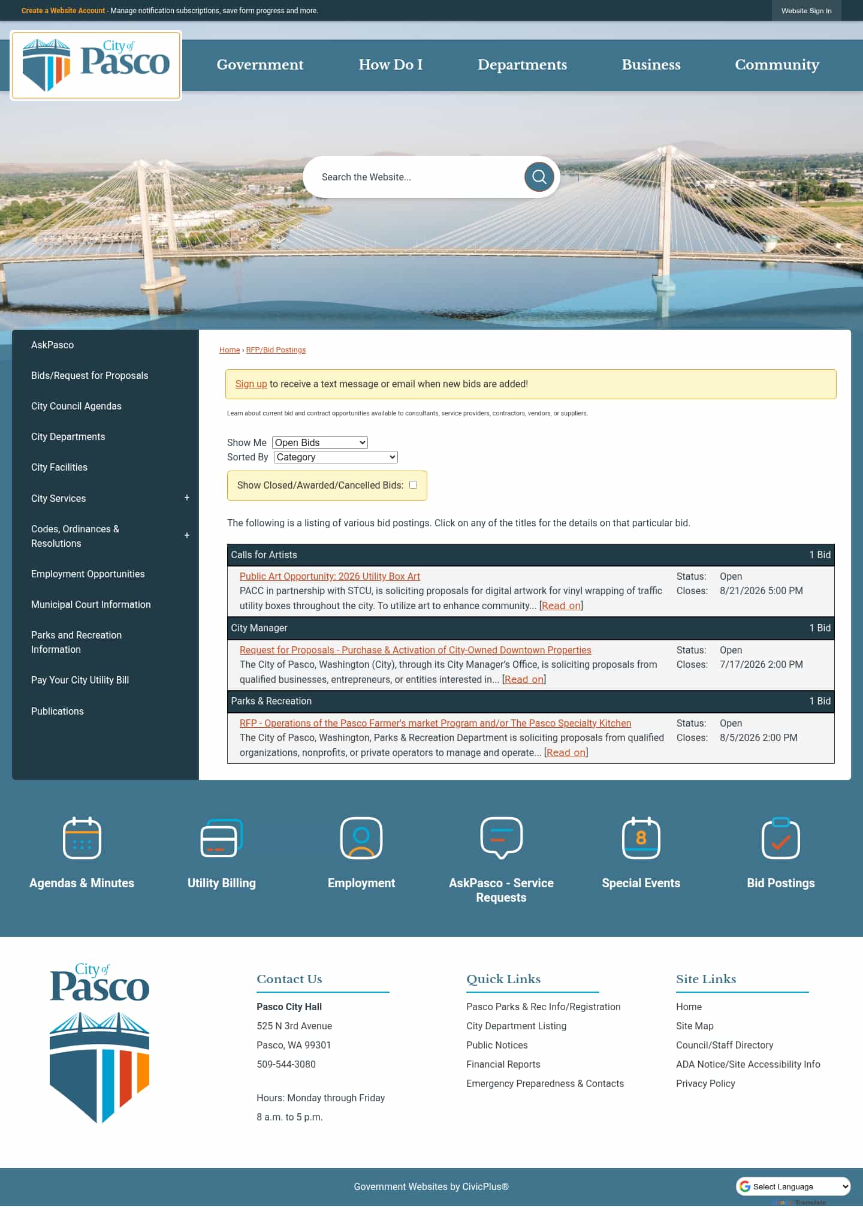Open the AskPasco Service Requests chat icon
Viewport: 863px width, 1208px height.
point(502,838)
